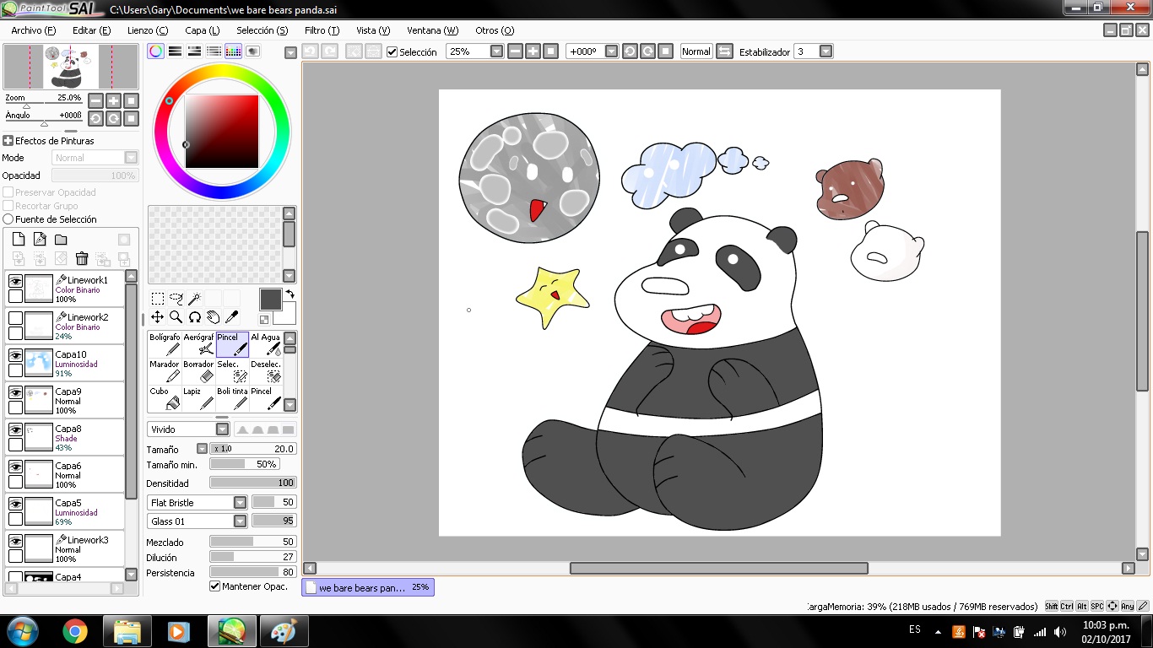
Task: Swap foreground and background colors
Action: pos(290,294)
